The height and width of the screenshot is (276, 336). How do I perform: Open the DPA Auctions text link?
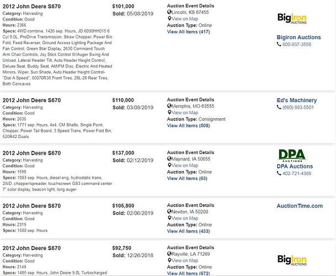[295, 166]
